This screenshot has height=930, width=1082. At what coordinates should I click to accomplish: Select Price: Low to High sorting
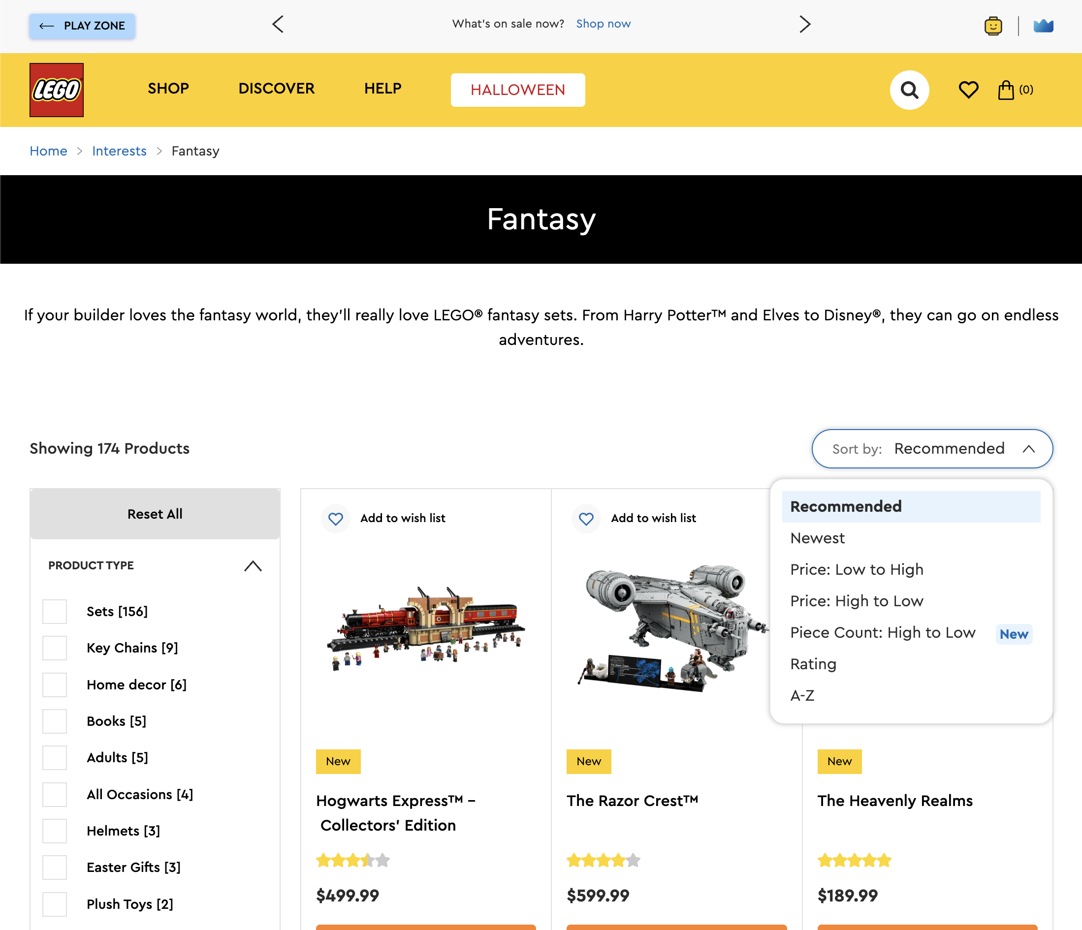click(x=857, y=569)
